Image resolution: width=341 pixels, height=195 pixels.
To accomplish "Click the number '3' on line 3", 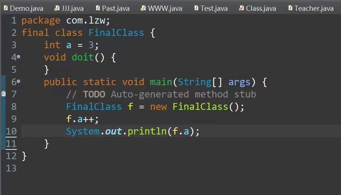I will tap(91, 45).
